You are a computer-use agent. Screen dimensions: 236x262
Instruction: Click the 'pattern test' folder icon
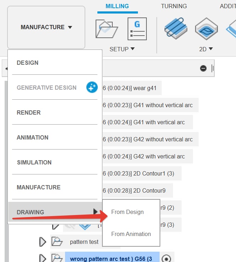[x=57, y=242]
